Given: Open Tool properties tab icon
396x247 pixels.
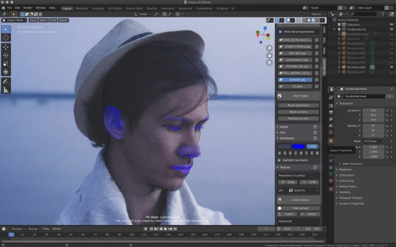Looking at the screenshot, I should click(331, 97).
